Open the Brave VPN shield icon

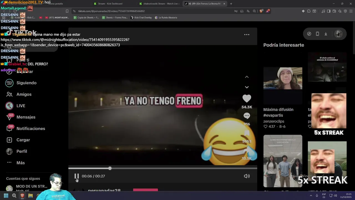pyautogui.click(x=345, y=11)
